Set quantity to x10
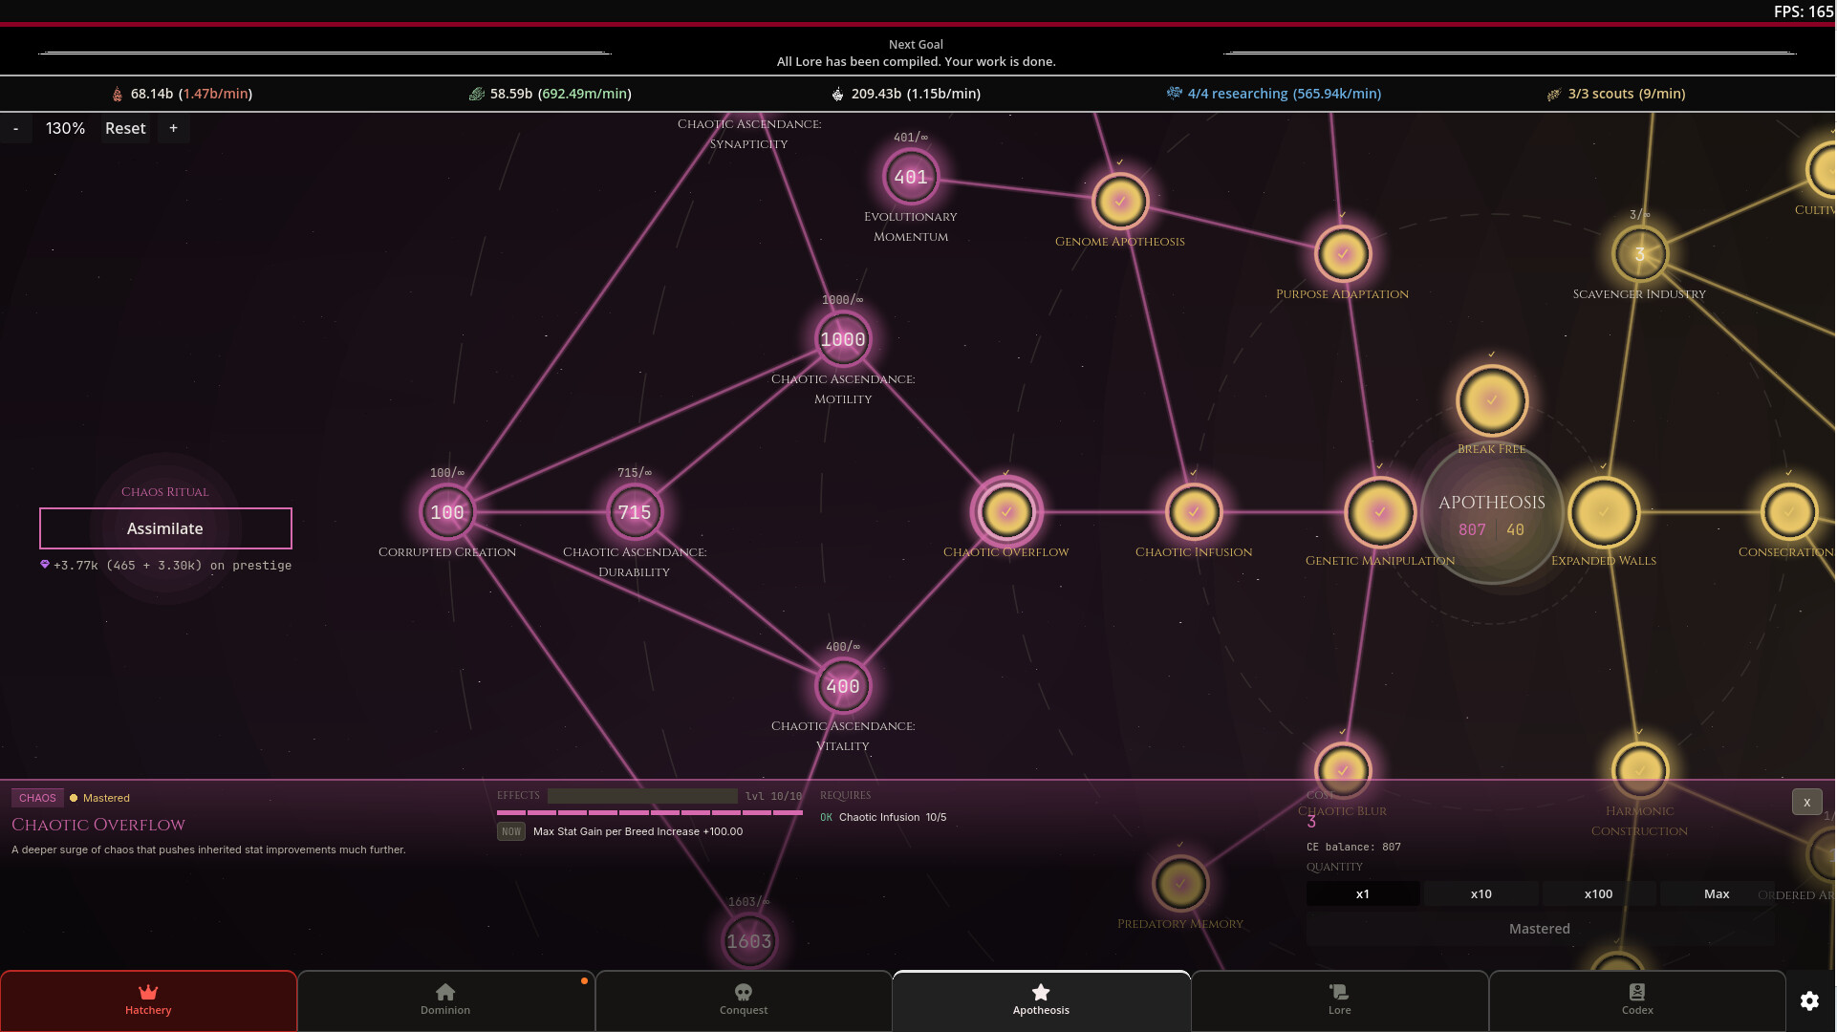 (1480, 893)
